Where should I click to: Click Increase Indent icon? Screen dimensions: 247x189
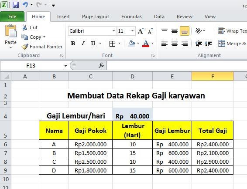pyautogui.click(x=209, y=43)
